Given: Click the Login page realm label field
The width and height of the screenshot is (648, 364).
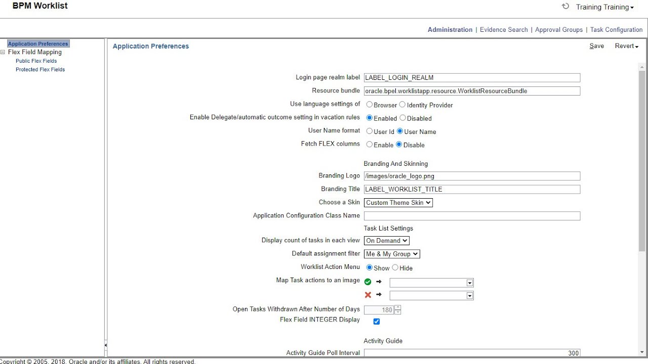Looking at the screenshot, I should coord(472,78).
